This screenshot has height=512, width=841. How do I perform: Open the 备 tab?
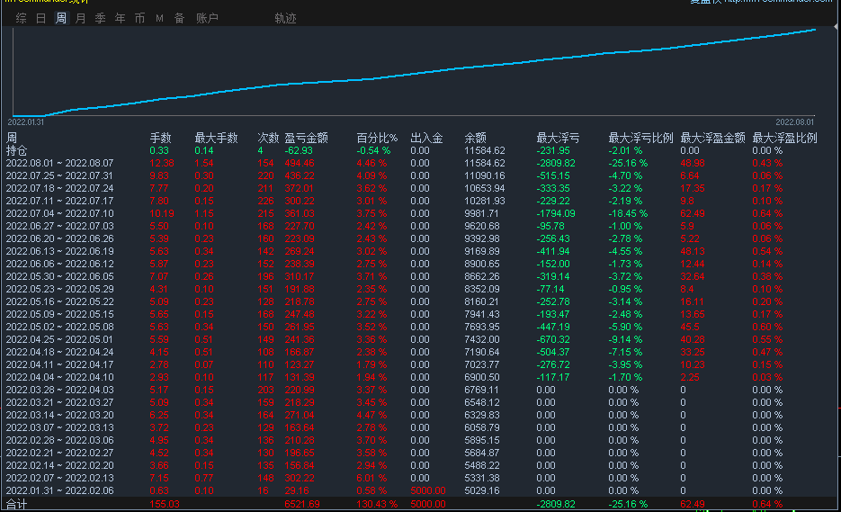tap(180, 18)
